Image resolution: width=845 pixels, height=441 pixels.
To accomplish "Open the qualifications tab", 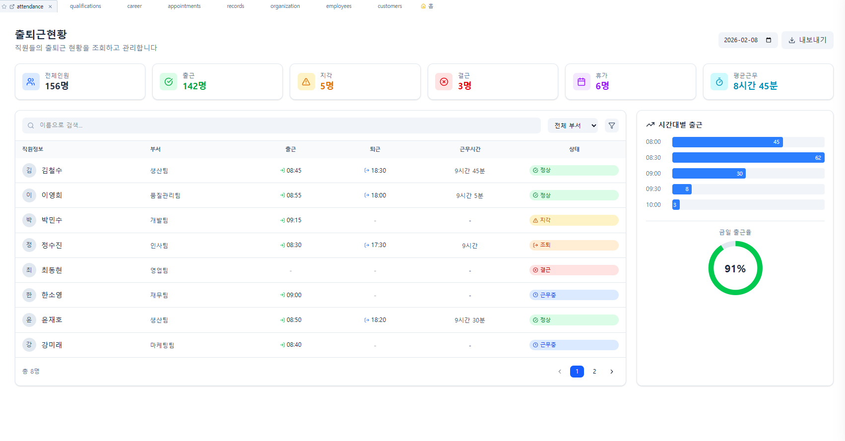I will (85, 6).
